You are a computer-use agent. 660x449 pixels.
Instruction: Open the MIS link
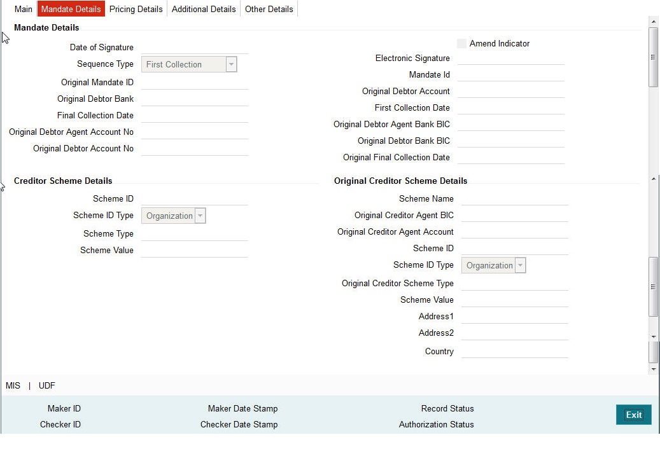(13, 385)
